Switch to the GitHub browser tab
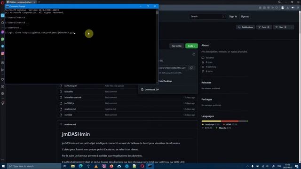The height and width of the screenshot is (169, 301). point(21,2)
